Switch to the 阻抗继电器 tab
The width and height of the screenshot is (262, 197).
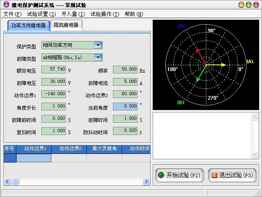(x=66, y=25)
